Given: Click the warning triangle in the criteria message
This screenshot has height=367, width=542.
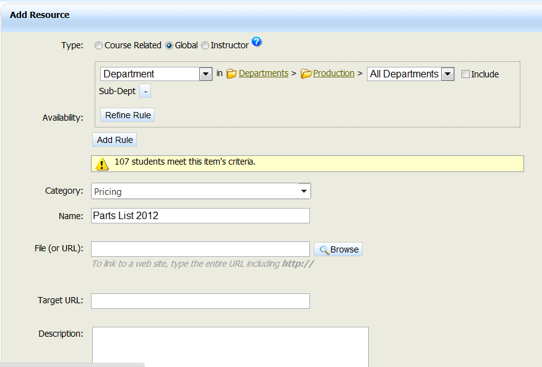Looking at the screenshot, I should pos(102,163).
